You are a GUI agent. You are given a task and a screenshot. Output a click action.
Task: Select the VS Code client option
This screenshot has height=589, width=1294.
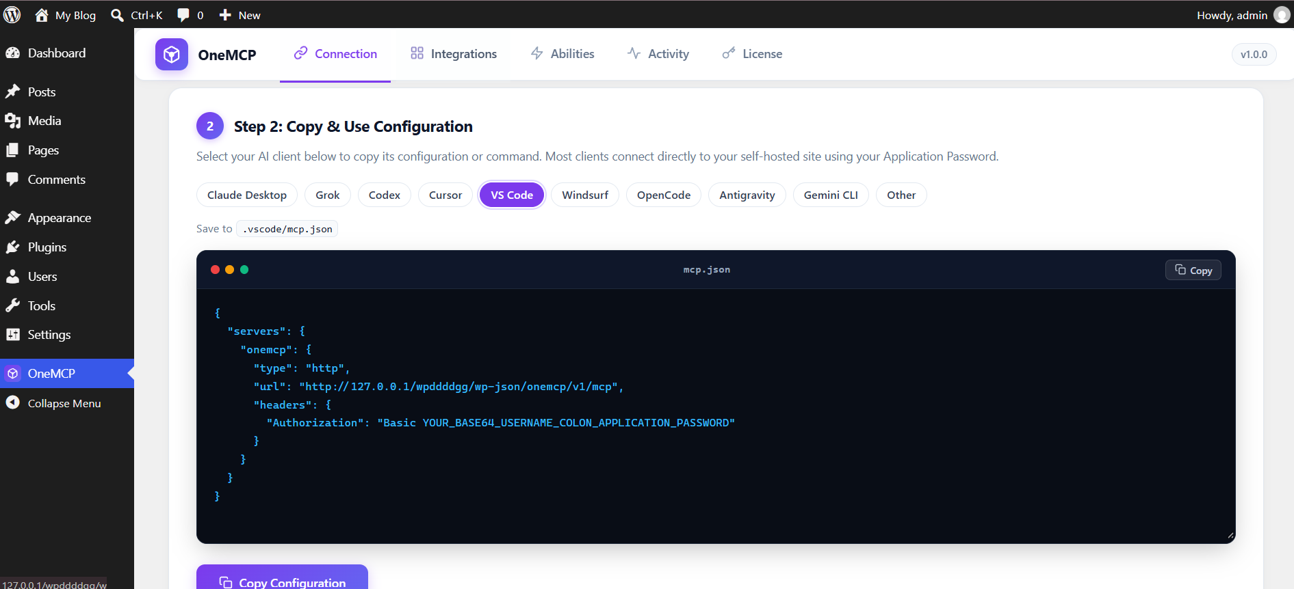(512, 195)
